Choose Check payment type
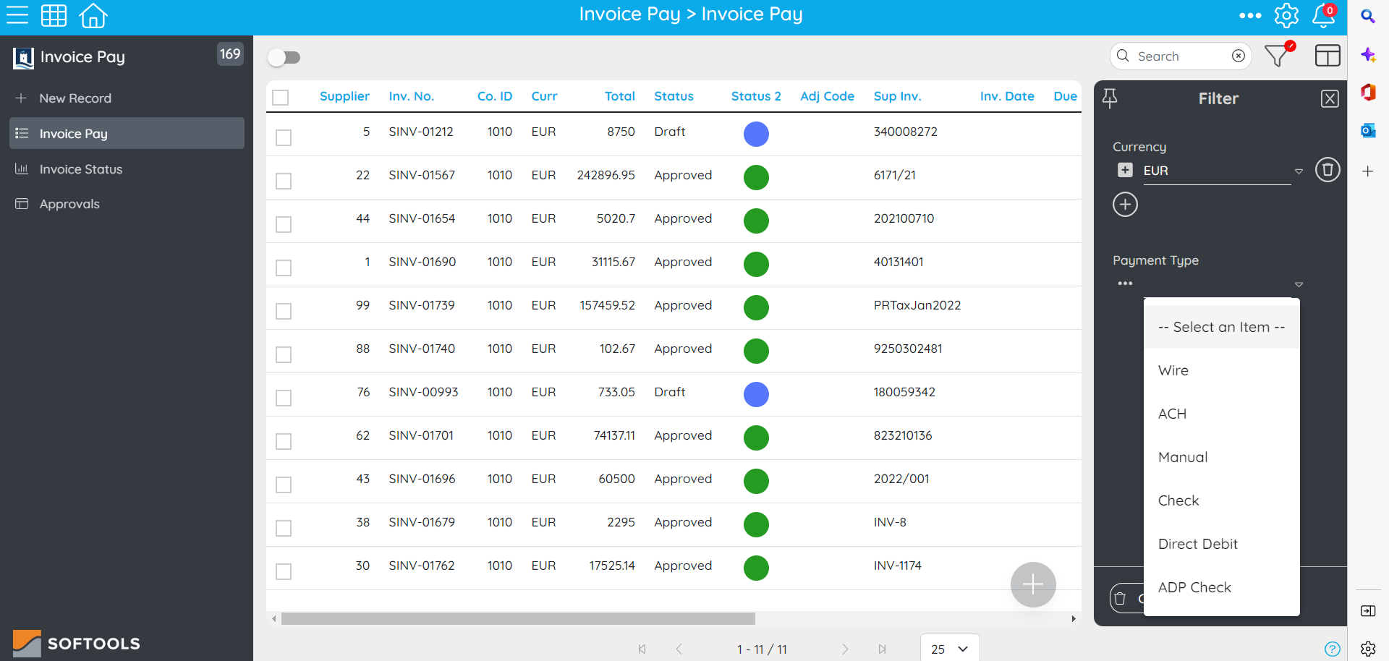 [1222, 500]
